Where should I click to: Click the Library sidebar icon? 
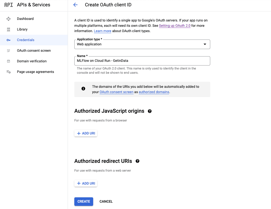click(x=8, y=29)
